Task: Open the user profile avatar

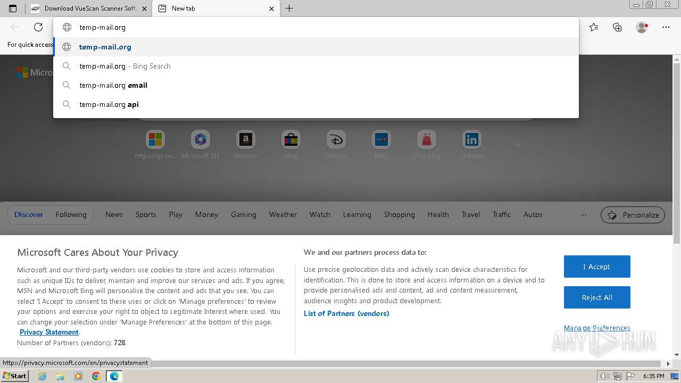Action: pyautogui.click(x=642, y=27)
